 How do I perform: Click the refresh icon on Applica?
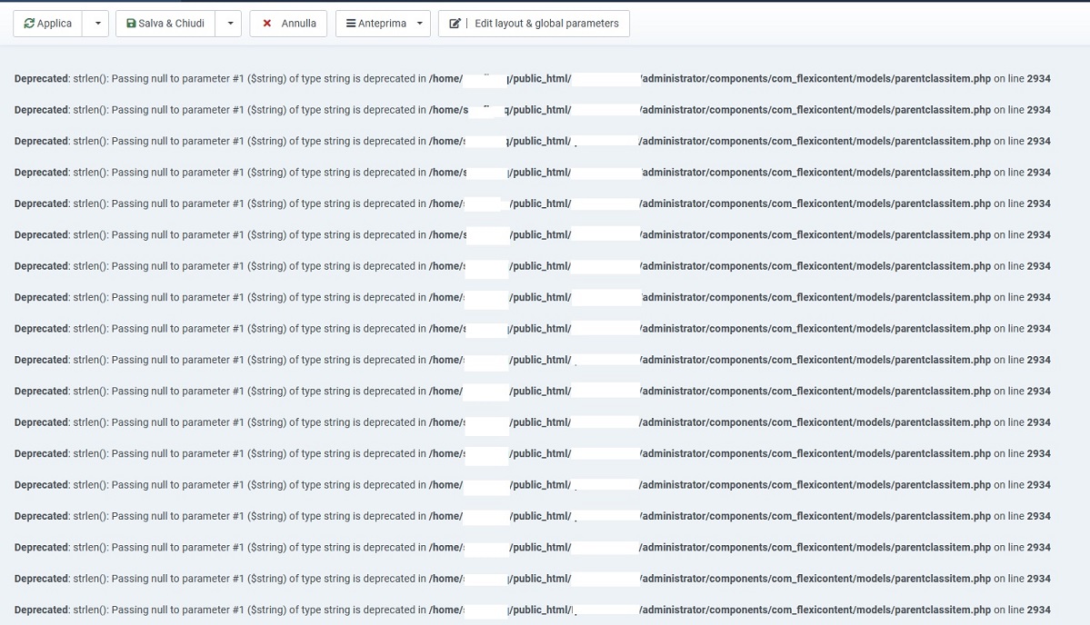point(29,24)
